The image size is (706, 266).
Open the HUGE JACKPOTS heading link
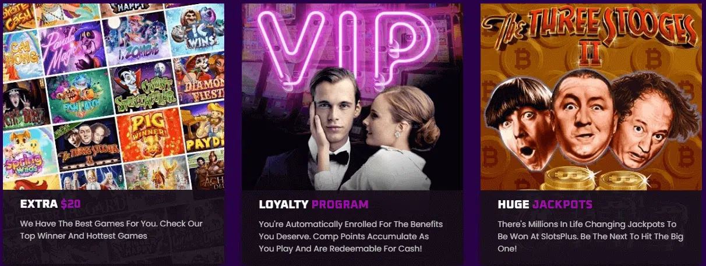545,204
